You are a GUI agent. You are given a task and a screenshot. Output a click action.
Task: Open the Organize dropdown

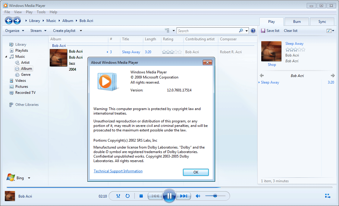pyautogui.click(x=15, y=31)
